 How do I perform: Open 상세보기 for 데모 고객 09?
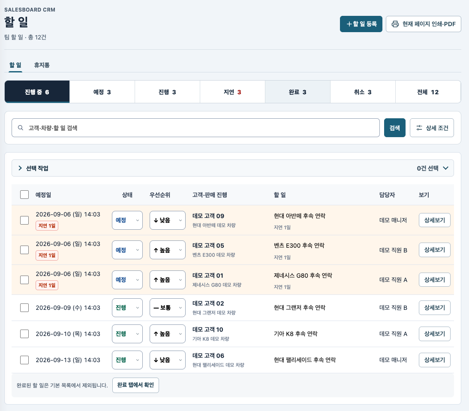click(434, 220)
